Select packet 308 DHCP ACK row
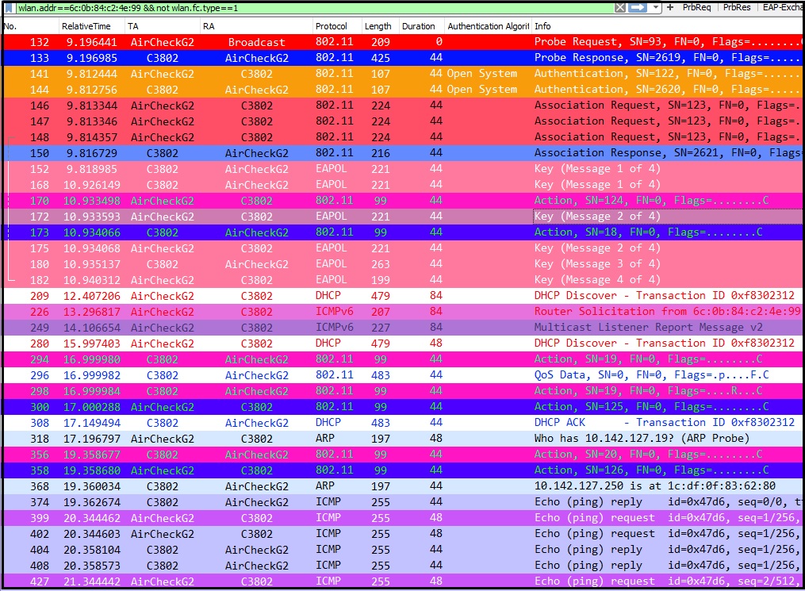This screenshot has width=805, height=591. tap(403, 423)
